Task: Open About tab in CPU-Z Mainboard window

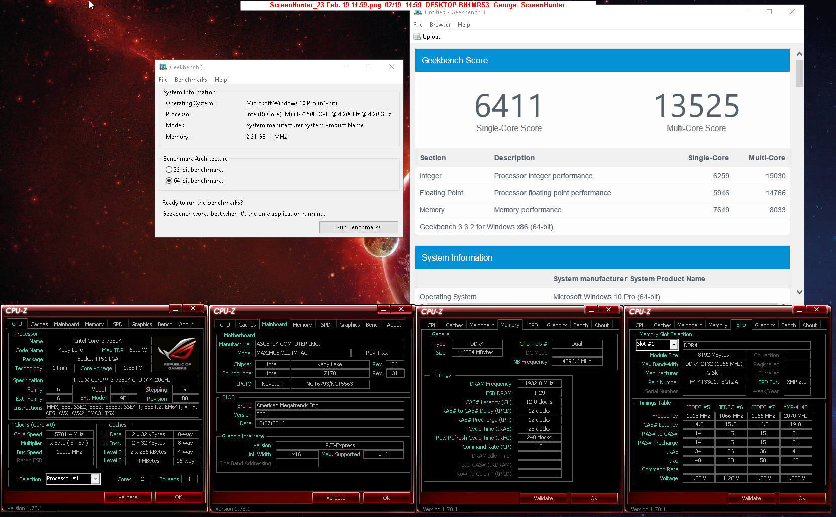Action: 394,325
